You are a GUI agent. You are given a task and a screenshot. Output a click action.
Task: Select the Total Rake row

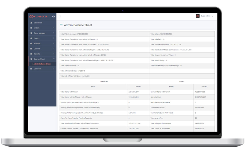coord(182,34)
